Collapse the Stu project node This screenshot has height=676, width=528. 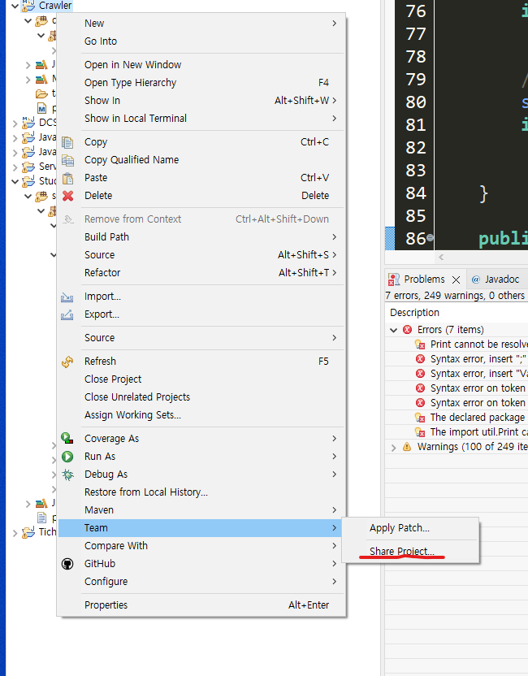point(15,181)
